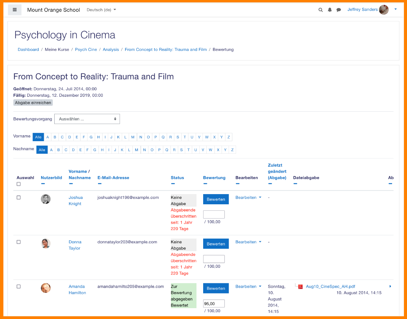Open the messages speech bubble icon
Screen dimensions: 407x319
pyautogui.click(x=338, y=10)
